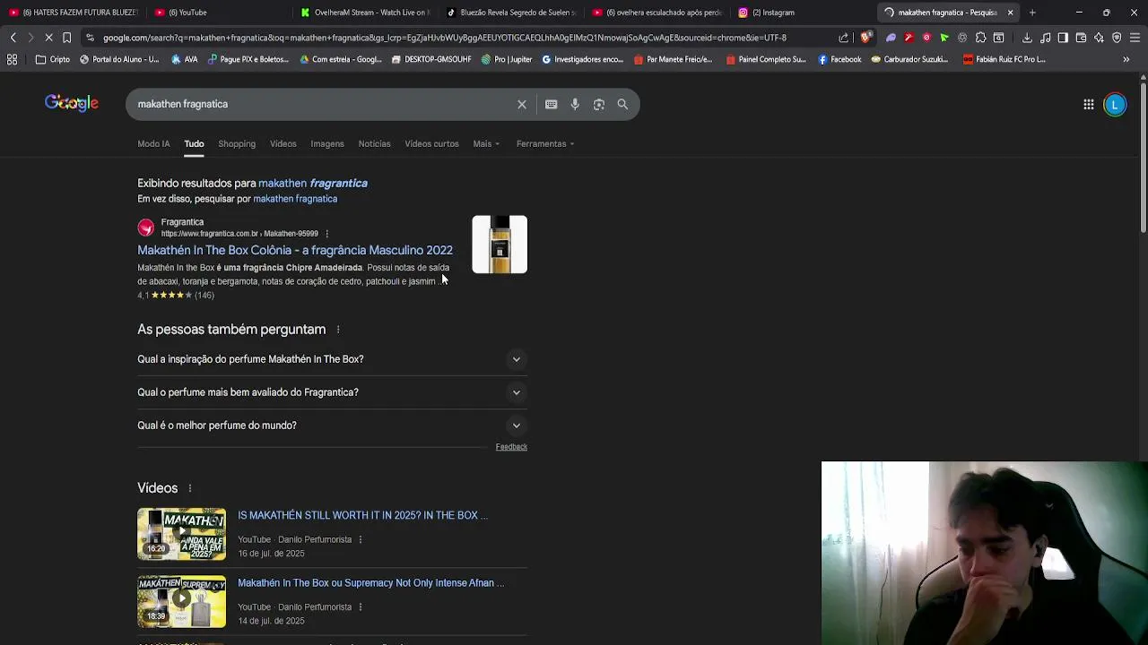Bookmark this page with the bookmark icon
Viewport: 1148px width, 645px height.
point(66,38)
